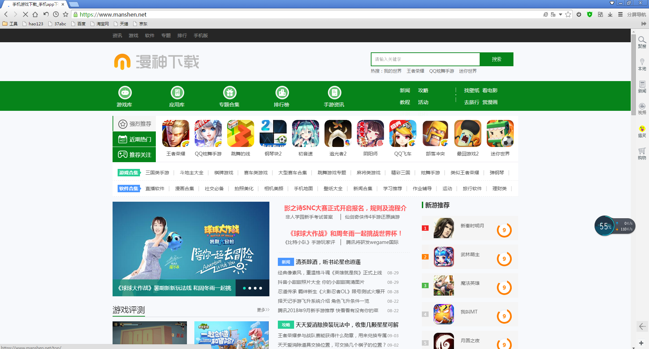Open the 更多>> link beside 游戏评测
The image size is (649, 349).
[x=263, y=310]
